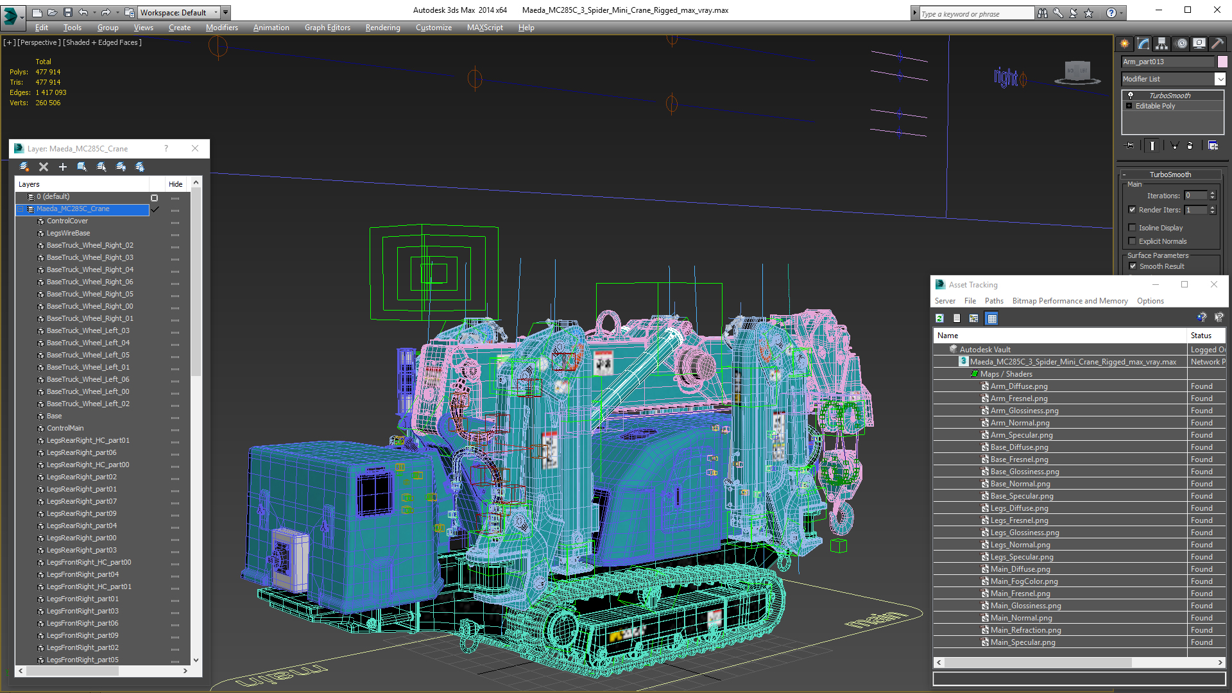Image resolution: width=1232 pixels, height=693 pixels.
Task: Open the Modifier List dropdown
Action: click(1220, 79)
